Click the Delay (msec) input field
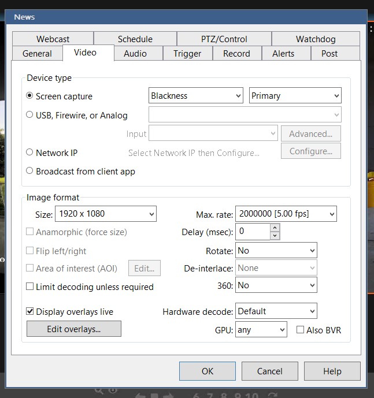Screen dimensions: 374x398 click(x=253, y=231)
